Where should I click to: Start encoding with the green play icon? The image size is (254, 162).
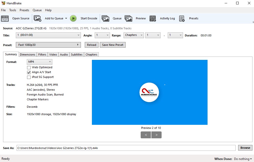73,18
